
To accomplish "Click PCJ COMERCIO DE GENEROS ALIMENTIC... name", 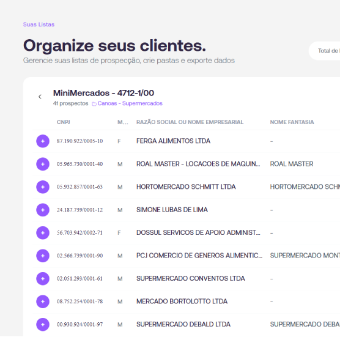I will click(199, 256).
